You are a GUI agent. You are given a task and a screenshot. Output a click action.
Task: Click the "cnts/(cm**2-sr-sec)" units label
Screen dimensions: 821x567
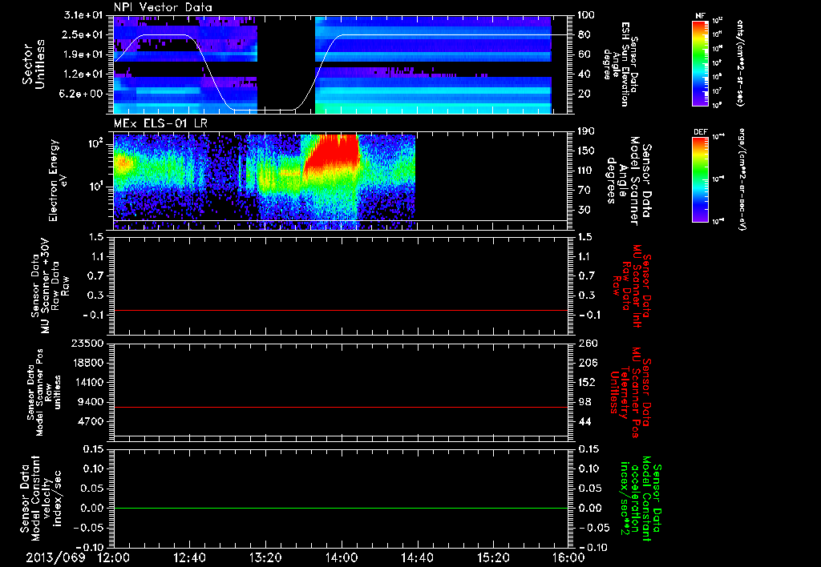(x=740, y=62)
